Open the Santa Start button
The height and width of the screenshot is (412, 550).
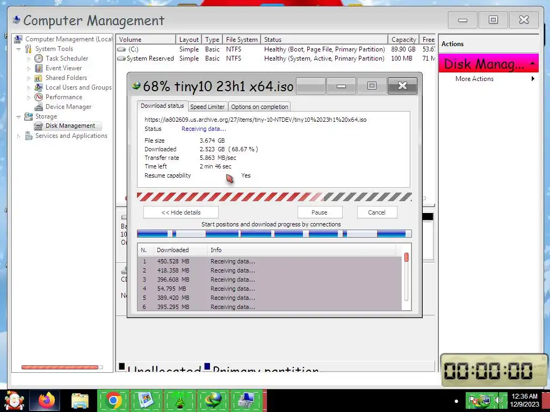[14, 401]
